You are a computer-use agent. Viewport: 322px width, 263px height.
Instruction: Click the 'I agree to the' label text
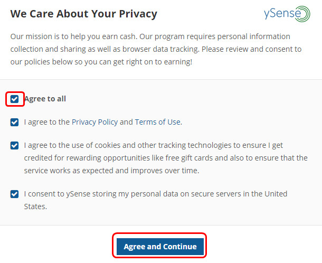(47, 122)
